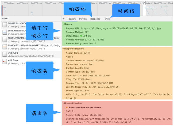Image resolution: width=174 pixels, height=126 pixels.
Task: Click the green status code indicator
Action: pos(81,36)
